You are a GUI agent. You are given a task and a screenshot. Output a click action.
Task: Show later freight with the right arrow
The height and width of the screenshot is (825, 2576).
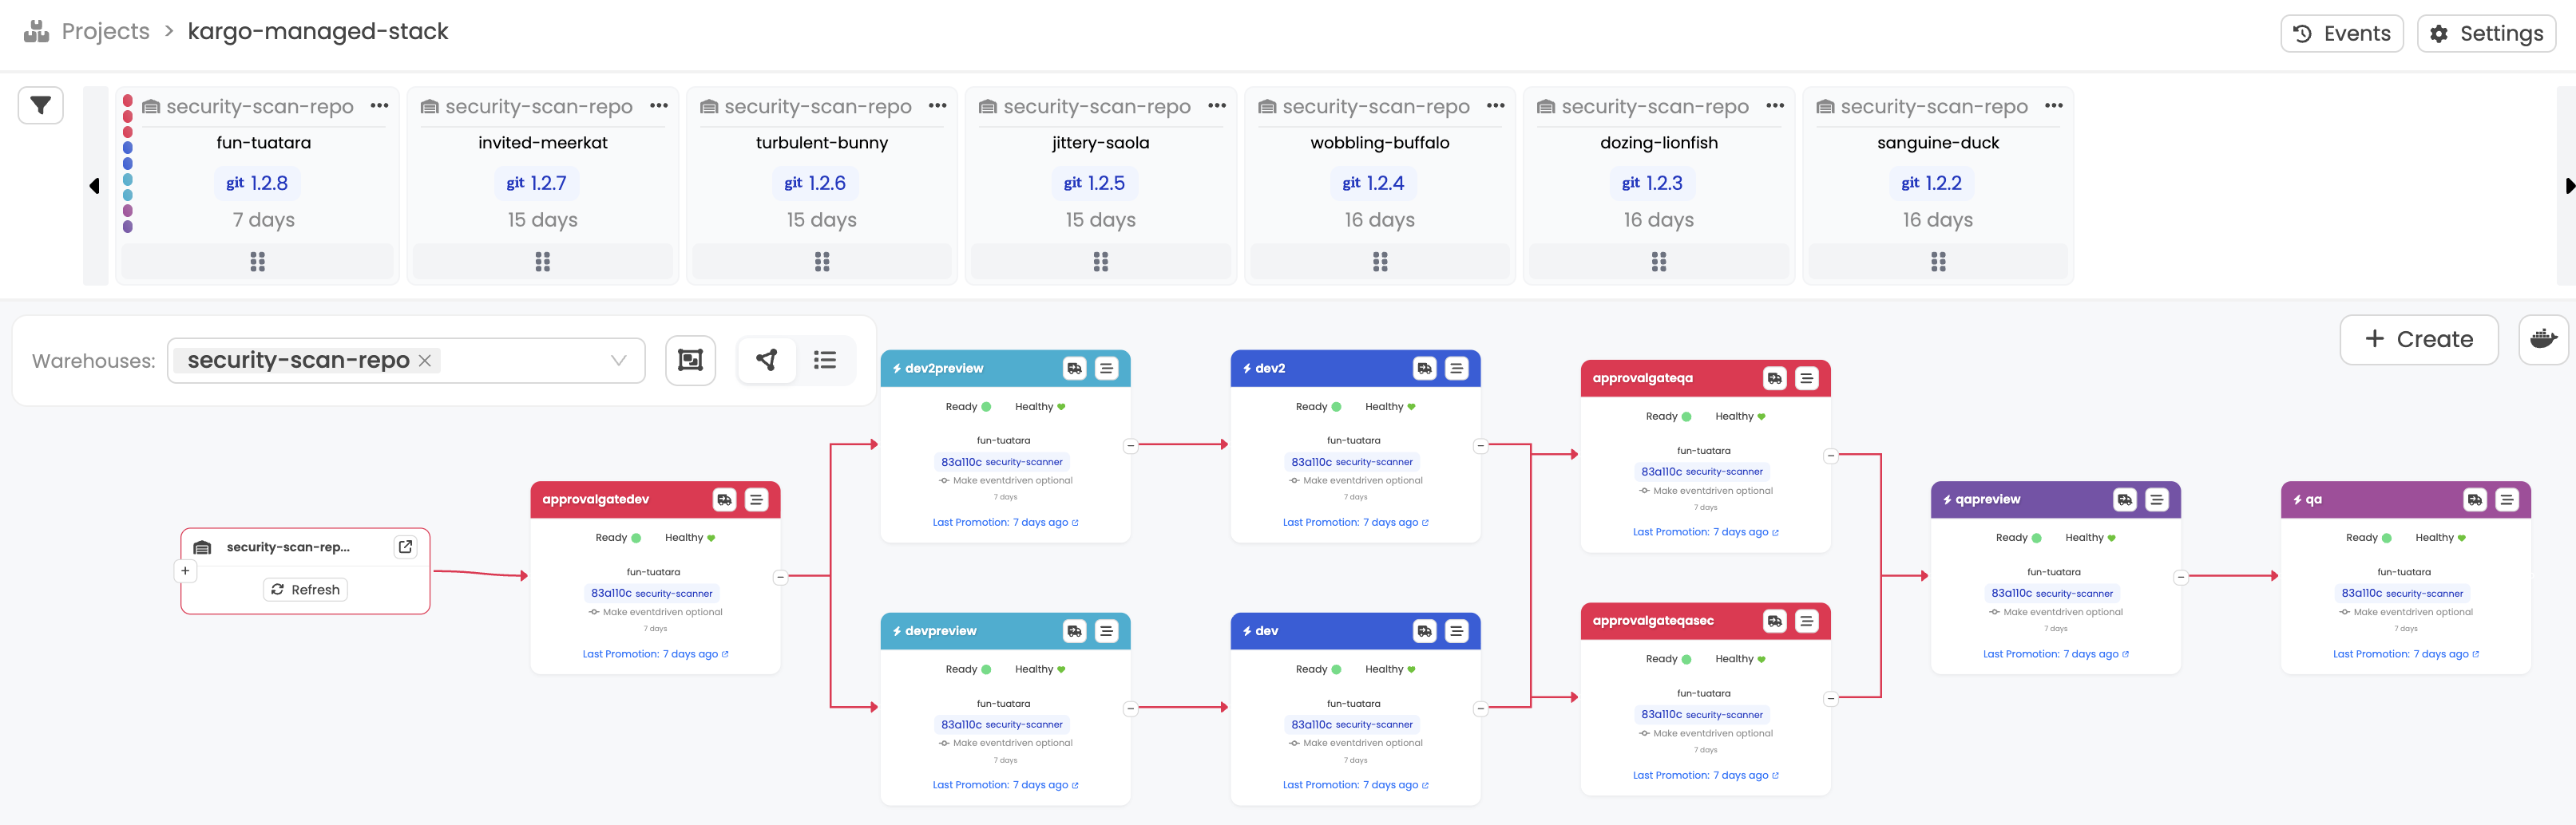tap(2569, 186)
